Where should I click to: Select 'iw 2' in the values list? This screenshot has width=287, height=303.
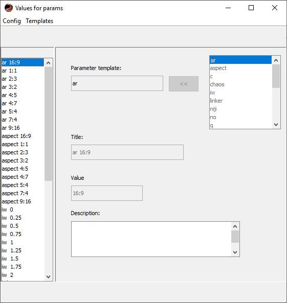click(x=23, y=275)
